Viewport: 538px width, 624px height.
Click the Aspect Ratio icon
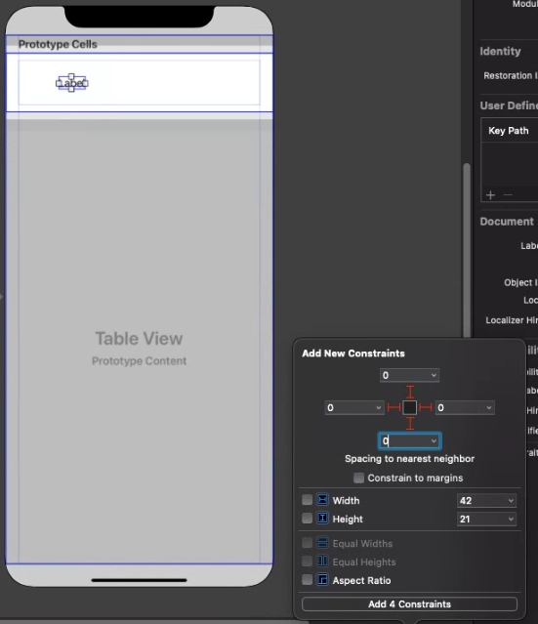click(x=322, y=579)
